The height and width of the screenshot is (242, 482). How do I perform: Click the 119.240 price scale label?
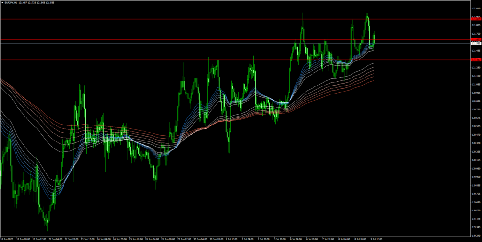pyautogui.click(x=475, y=235)
